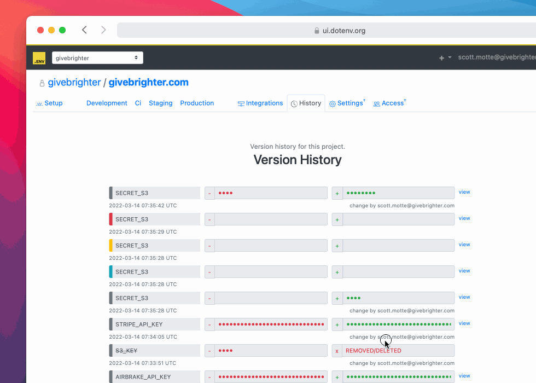The width and height of the screenshot is (536, 383).
Task: Open the givebrighter.com project link
Action: (x=148, y=83)
